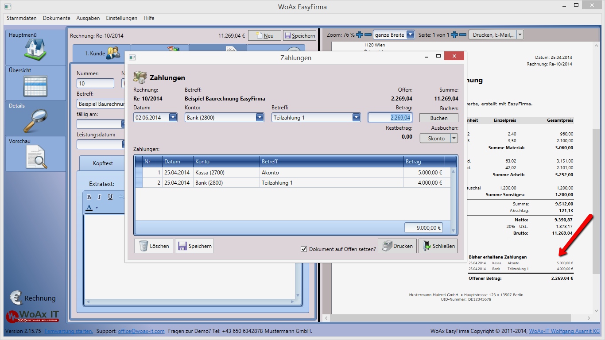Viewport: 605px width, 340px height.
Task: Toggle bold in the Extratext editor
Action: (x=89, y=197)
